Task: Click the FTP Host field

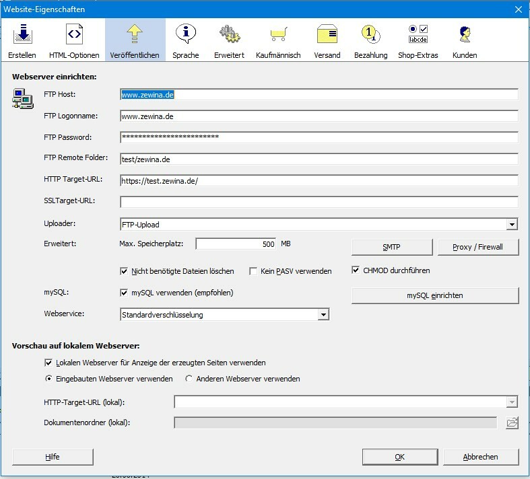Action: (319, 94)
